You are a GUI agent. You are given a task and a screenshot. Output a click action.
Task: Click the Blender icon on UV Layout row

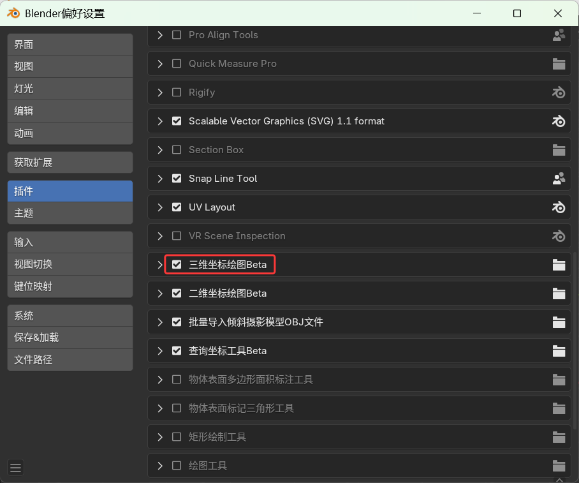[559, 207]
